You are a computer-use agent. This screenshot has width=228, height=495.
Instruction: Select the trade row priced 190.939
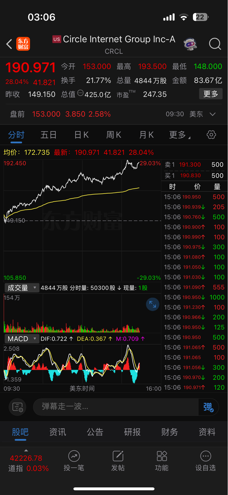(x=194, y=207)
